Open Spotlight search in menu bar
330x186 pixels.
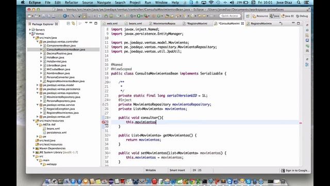[299, 3]
